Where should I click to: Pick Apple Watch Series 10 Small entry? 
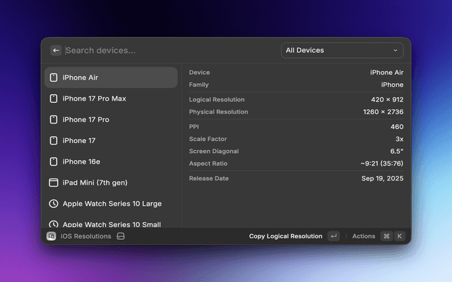[111, 223]
